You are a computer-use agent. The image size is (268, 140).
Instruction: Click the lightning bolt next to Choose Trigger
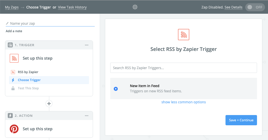13,80
